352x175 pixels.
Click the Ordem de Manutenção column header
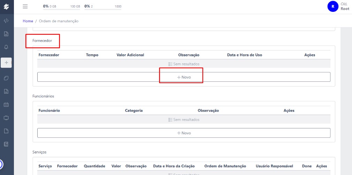click(225, 166)
